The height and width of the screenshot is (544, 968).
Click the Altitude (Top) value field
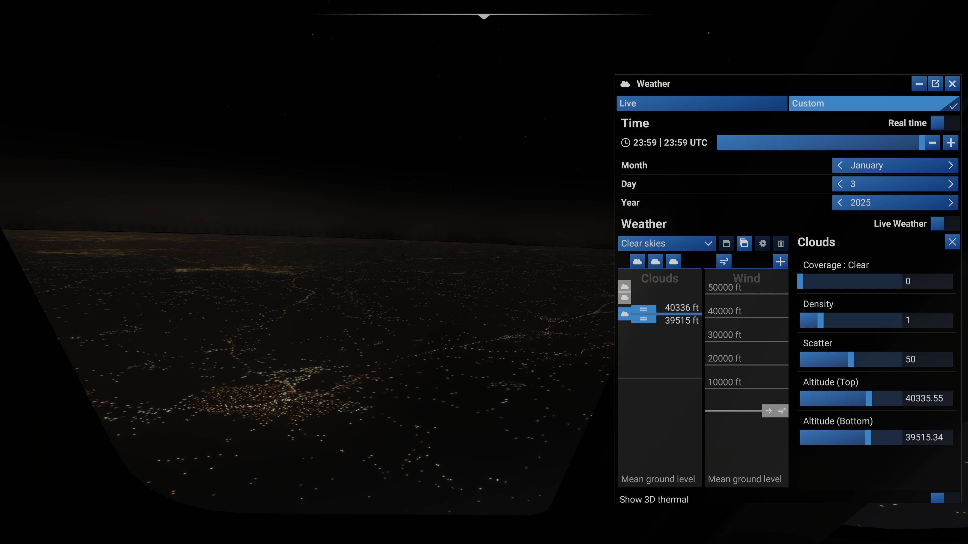927,398
